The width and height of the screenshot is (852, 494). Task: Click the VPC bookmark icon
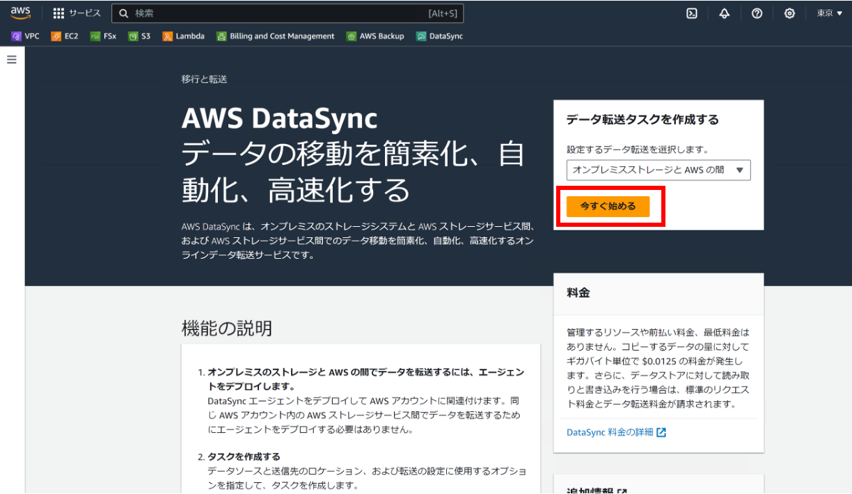click(x=16, y=36)
